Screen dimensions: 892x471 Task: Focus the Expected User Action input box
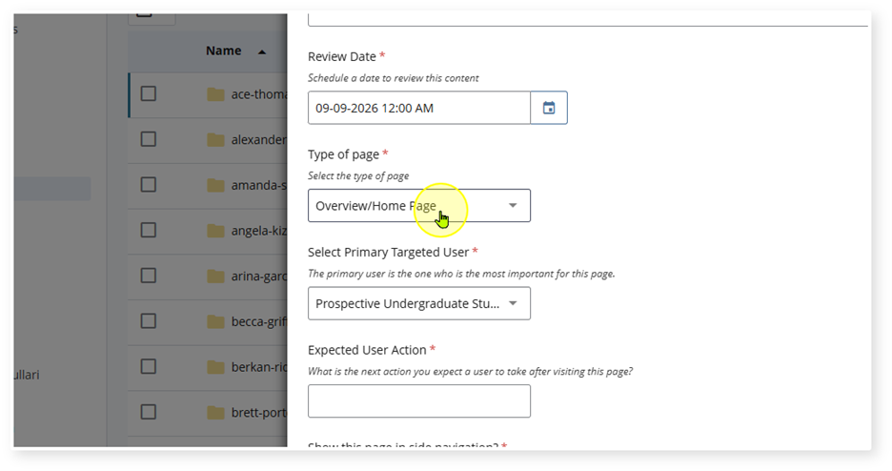[418, 401]
